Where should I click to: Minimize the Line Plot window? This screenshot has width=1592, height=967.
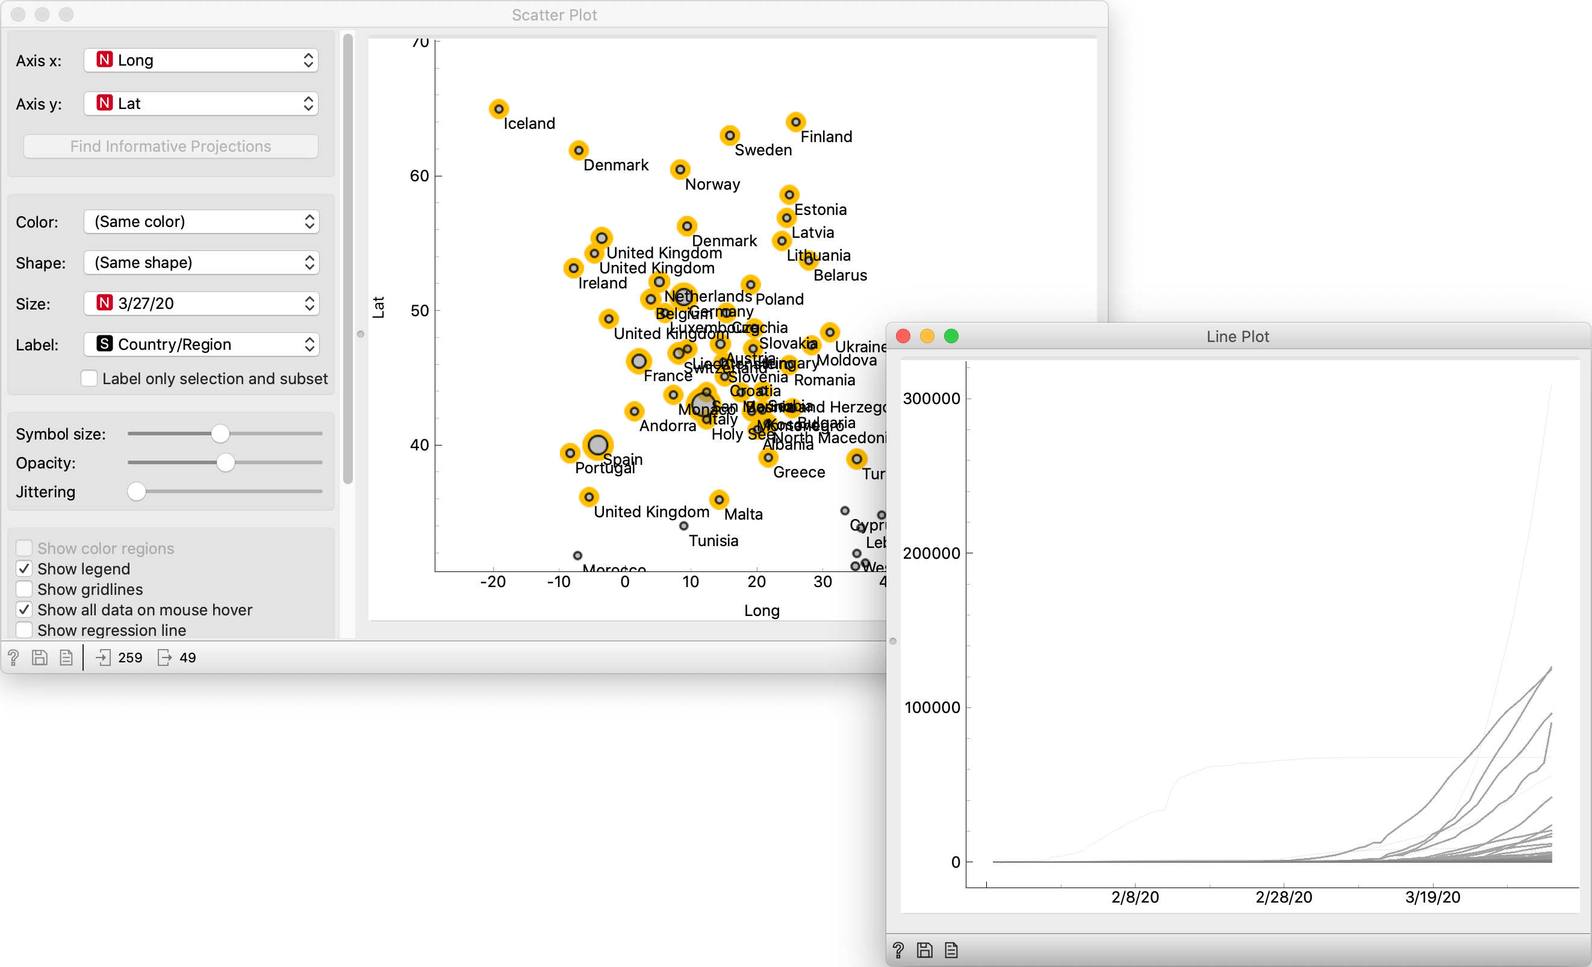tap(927, 336)
